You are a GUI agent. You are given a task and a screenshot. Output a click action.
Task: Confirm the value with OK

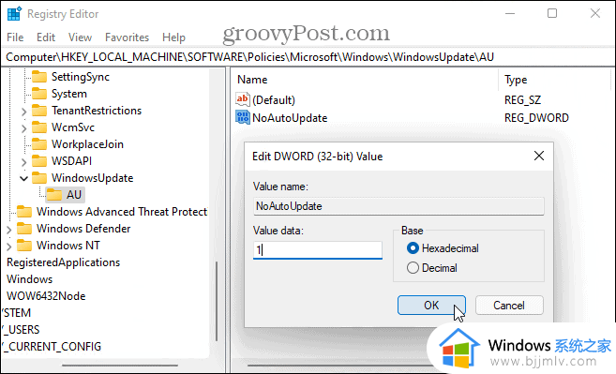(x=431, y=306)
